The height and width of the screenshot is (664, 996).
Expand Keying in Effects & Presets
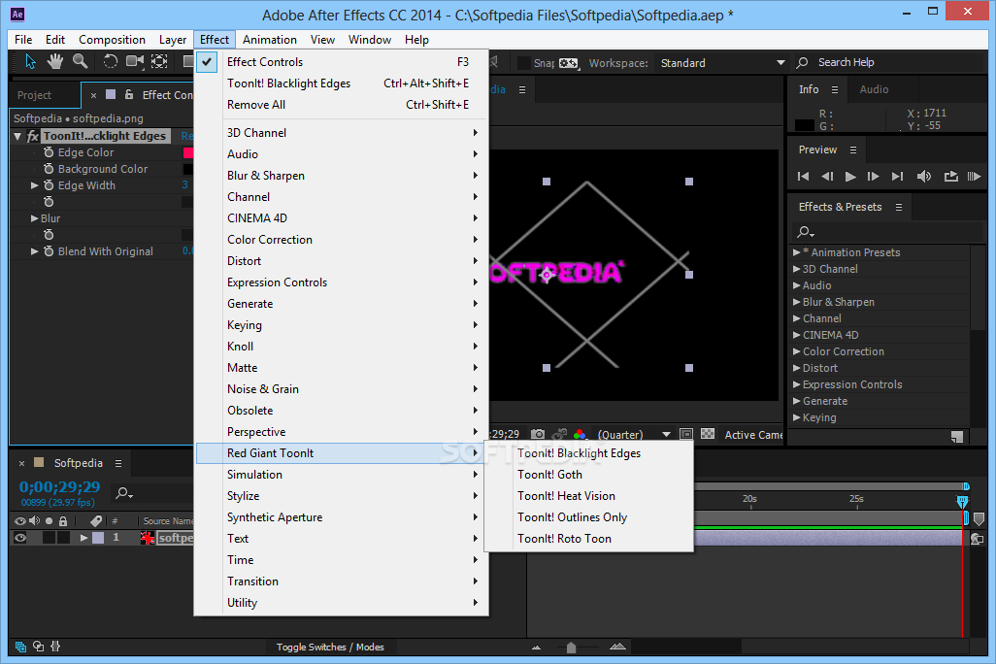pos(797,417)
